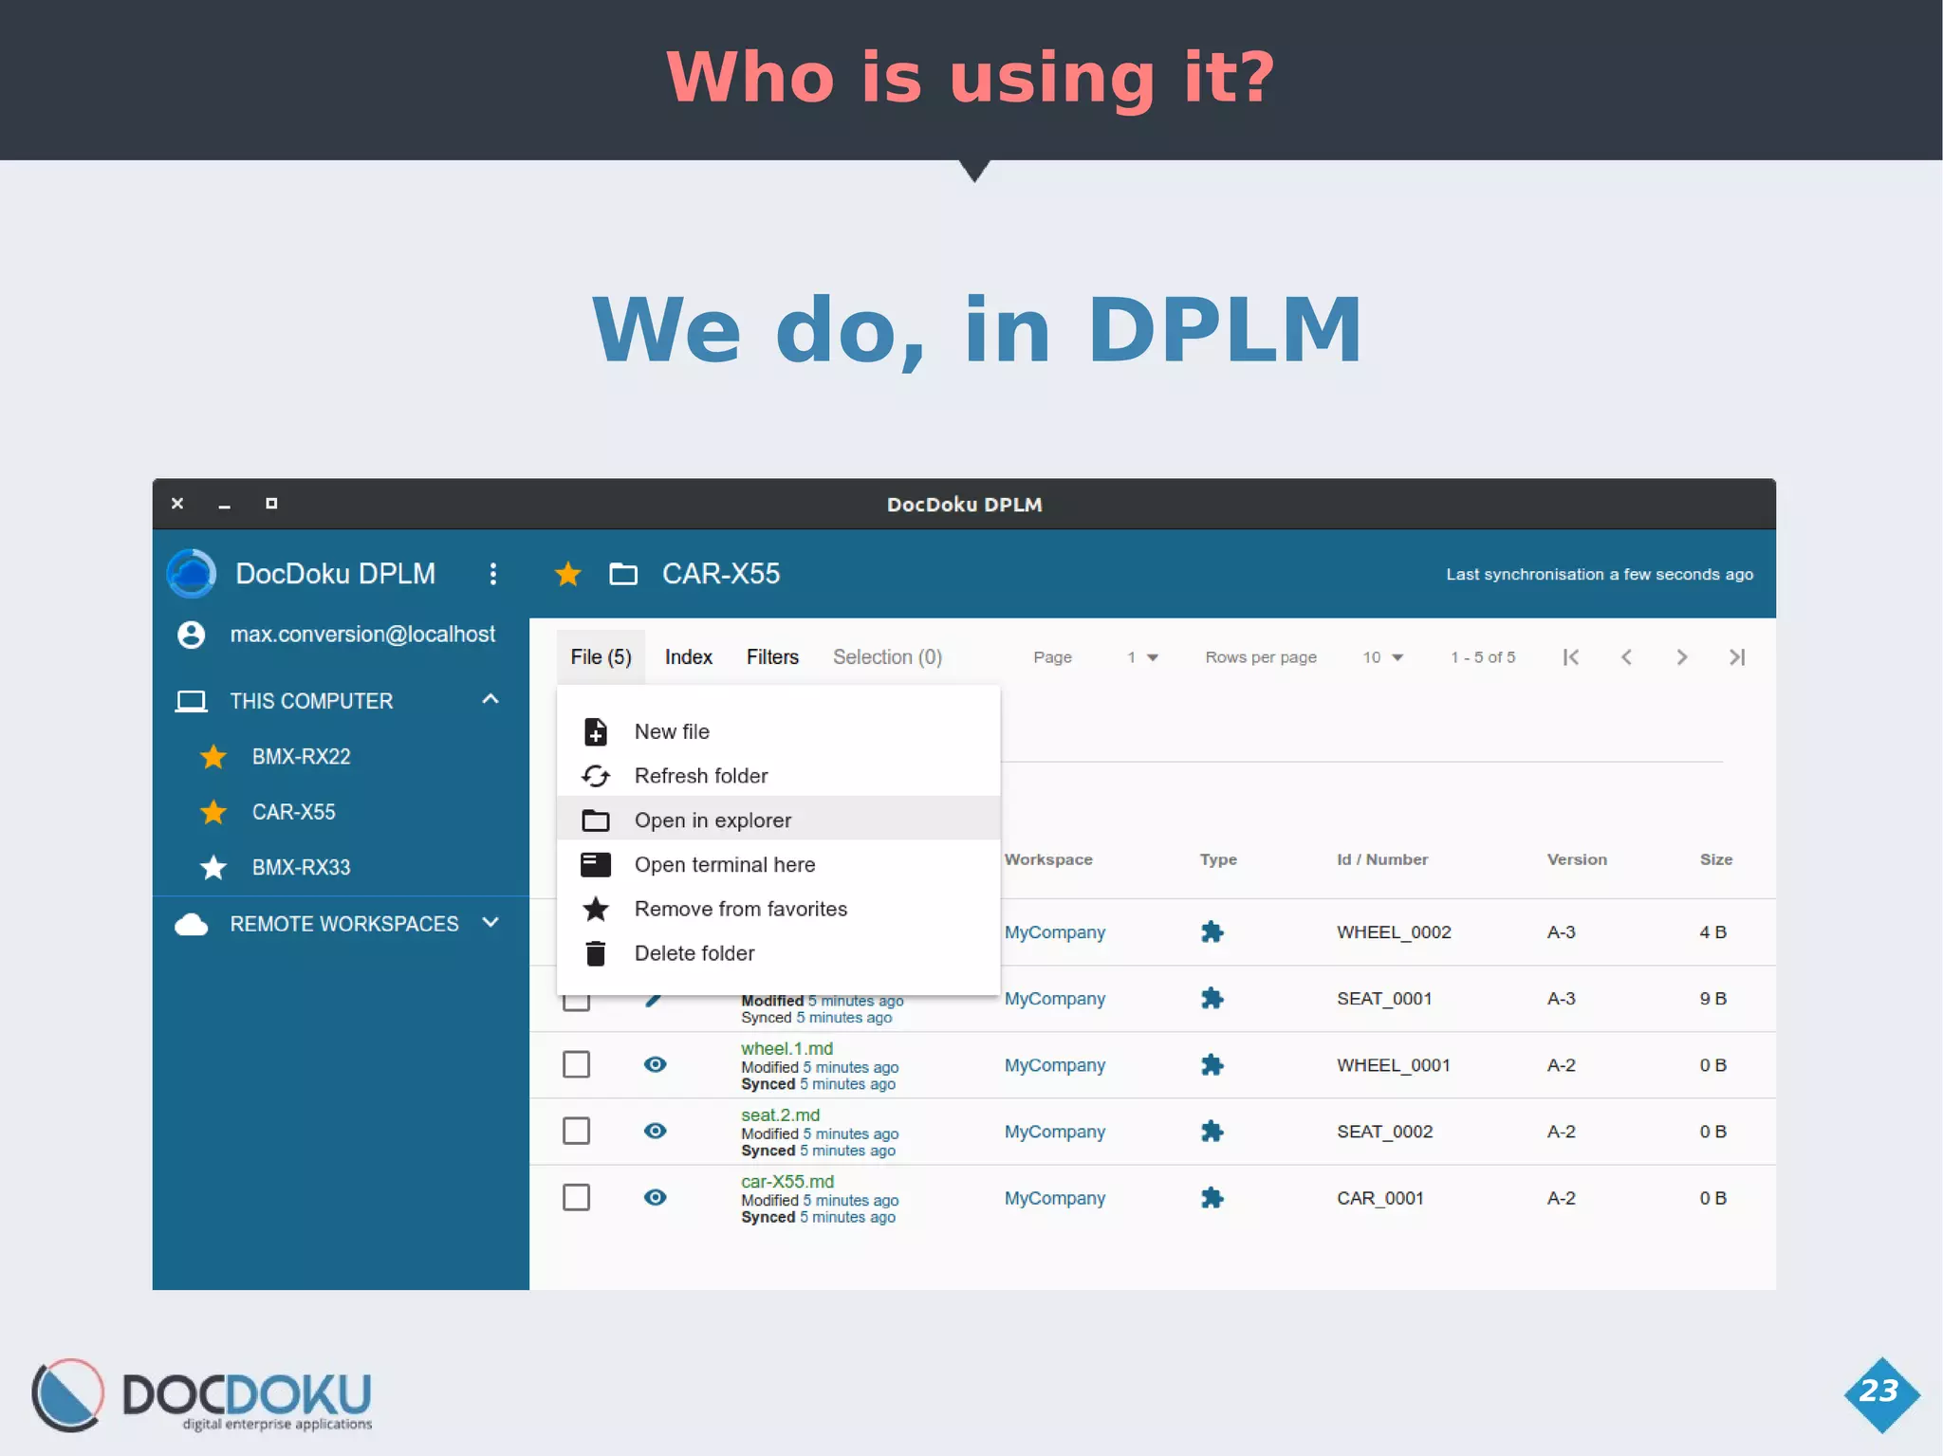The width and height of the screenshot is (1943, 1456).
Task: Click the puzzle-piece type icon for CAR_0001
Action: [1212, 1198]
